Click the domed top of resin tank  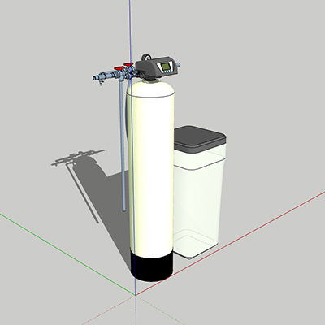click(150, 88)
